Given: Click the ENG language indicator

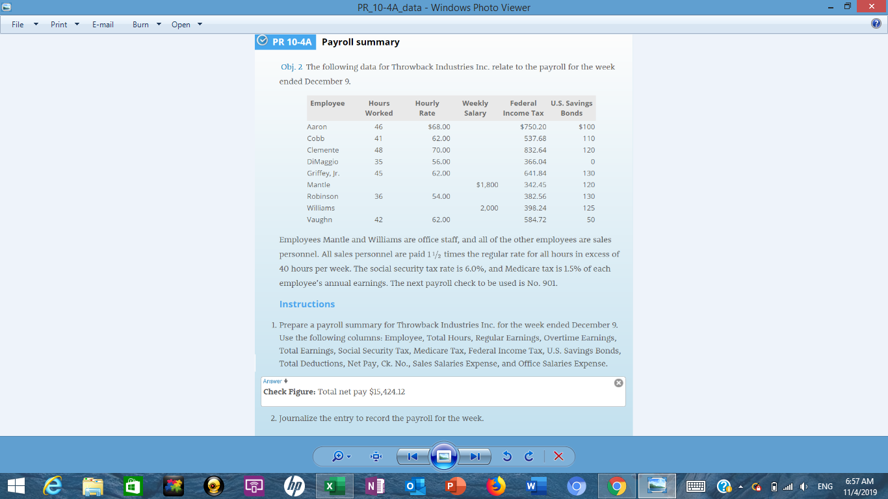Looking at the screenshot, I should pos(825,486).
